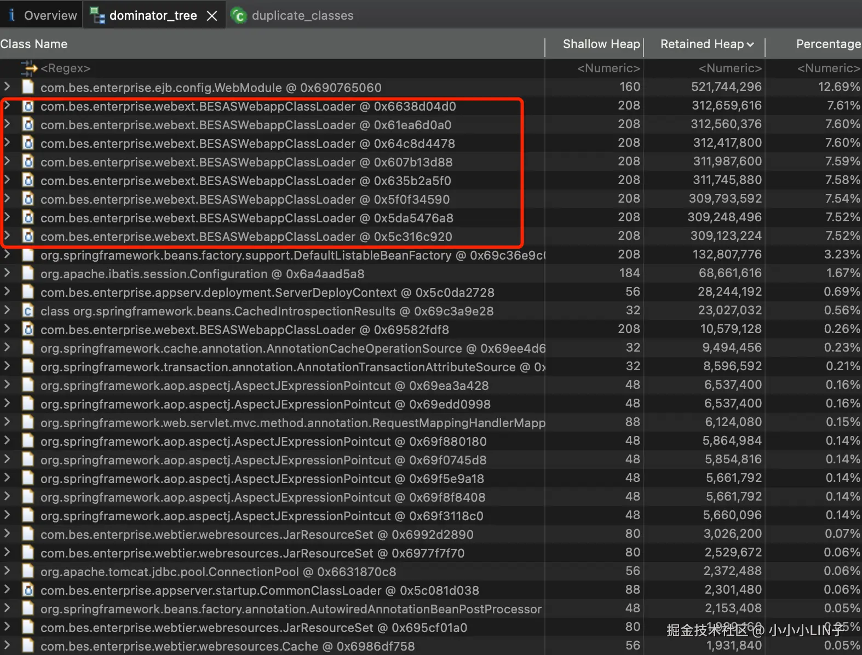The height and width of the screenshot is (655, 862).
Task: Expand BESASWebappClassLoader @ 0x635b2a5f0
Action: 7,180
